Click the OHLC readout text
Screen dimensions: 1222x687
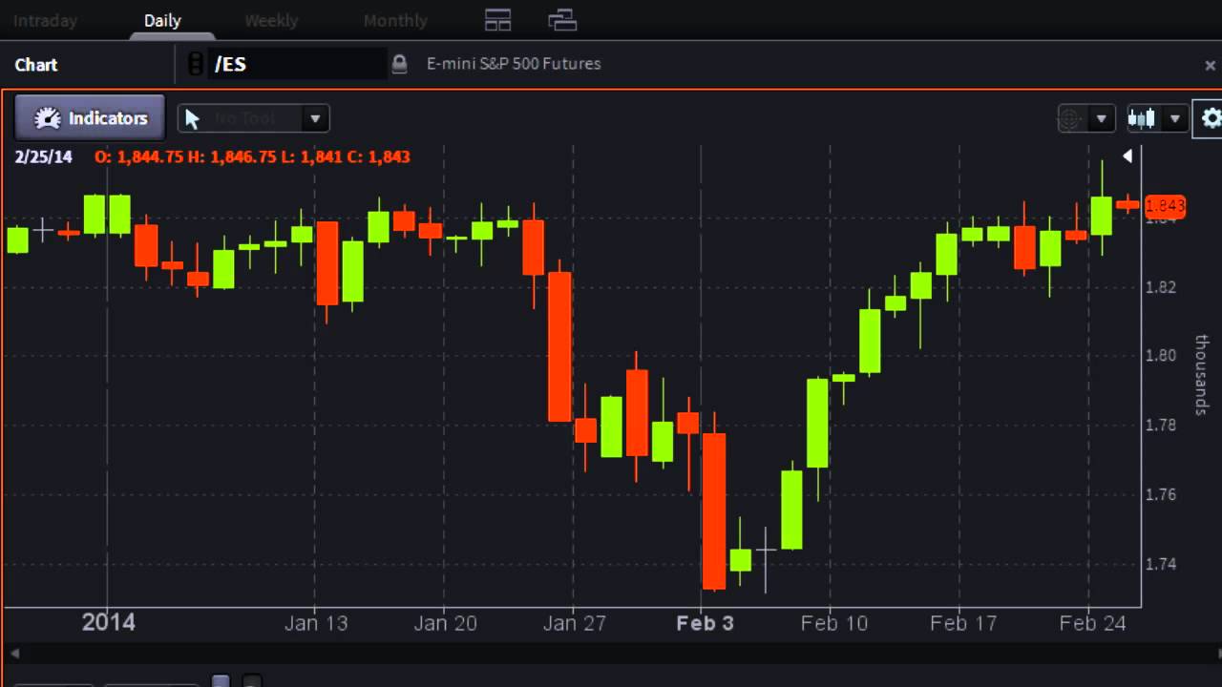[x=253, y=156]
